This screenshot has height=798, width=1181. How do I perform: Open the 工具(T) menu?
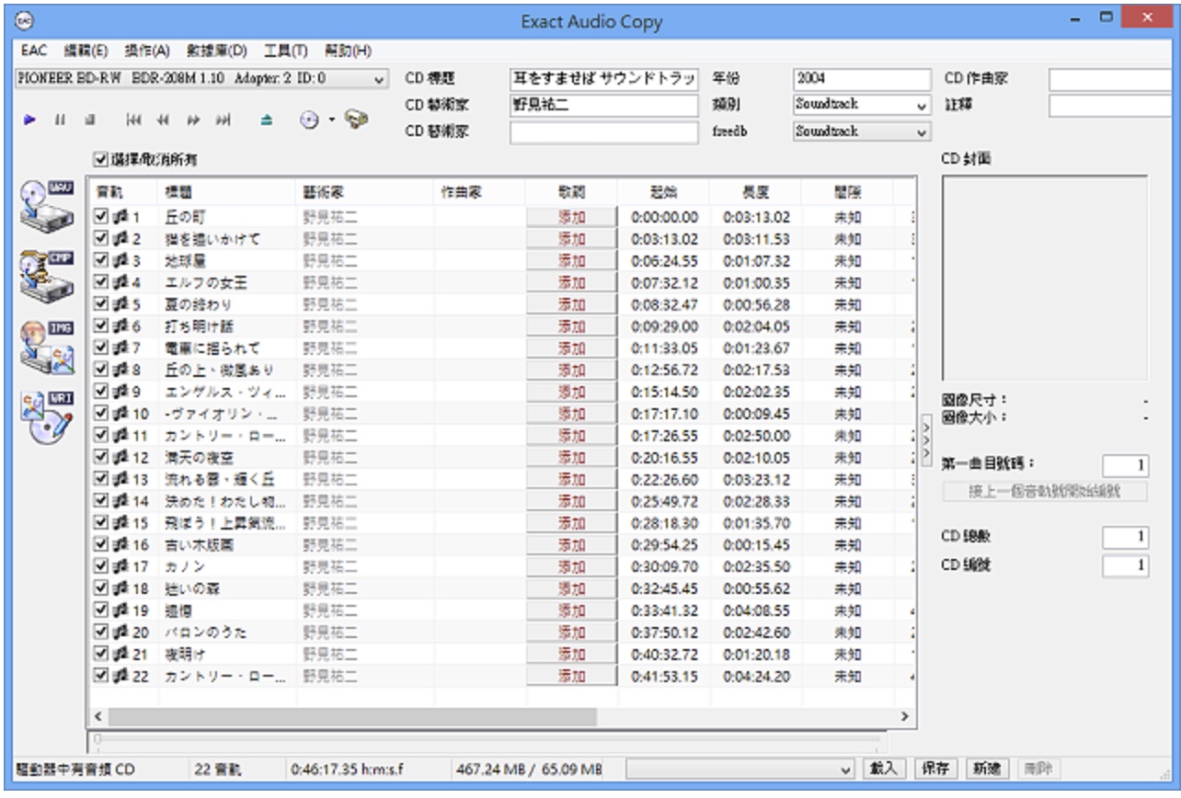(x=285, y=50)
